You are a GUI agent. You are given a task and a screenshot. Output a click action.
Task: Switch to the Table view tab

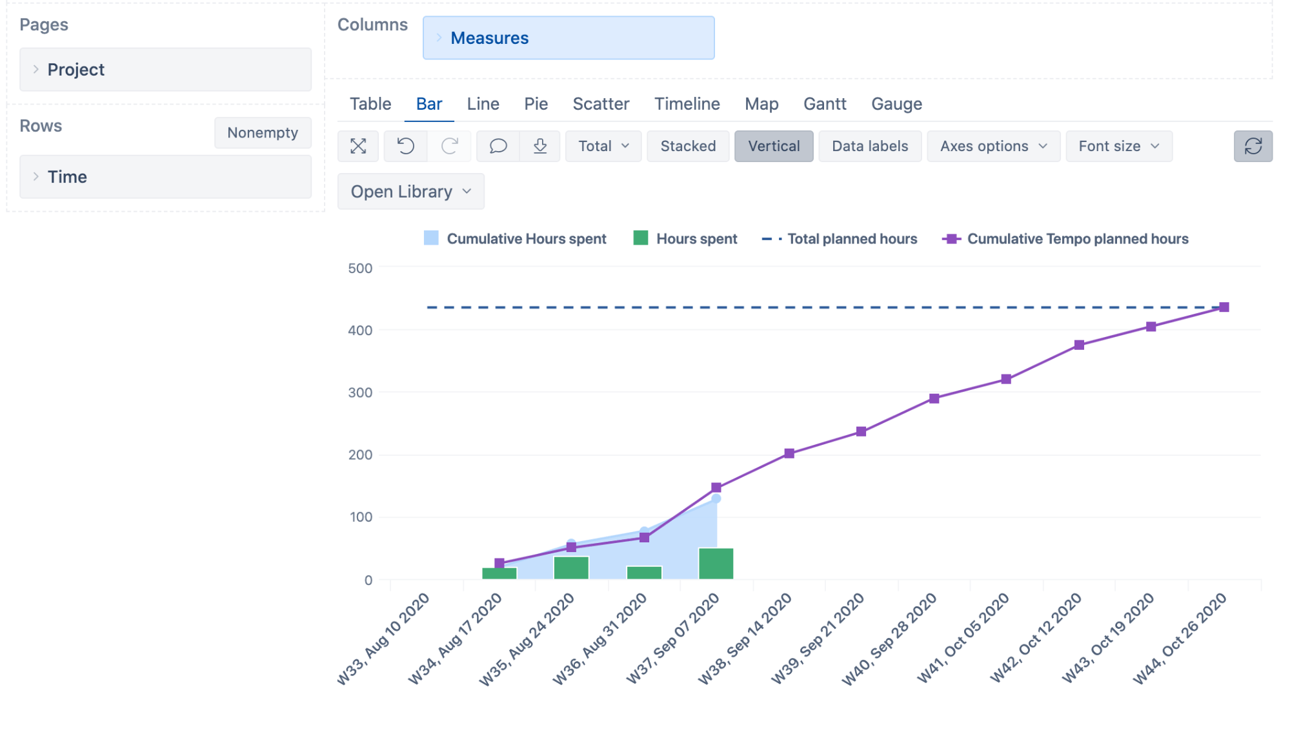370,104
